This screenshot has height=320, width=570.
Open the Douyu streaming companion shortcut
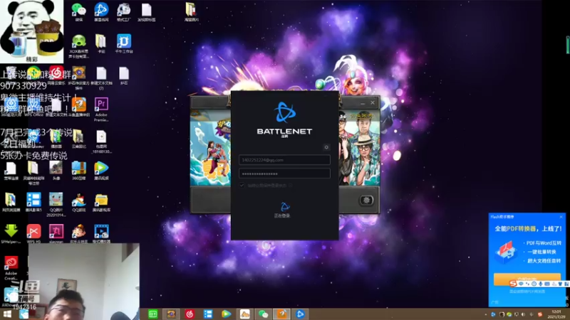coord(79,107)
